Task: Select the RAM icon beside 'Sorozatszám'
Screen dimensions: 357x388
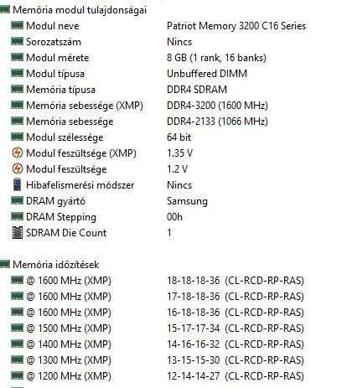Action: [17, 41]
